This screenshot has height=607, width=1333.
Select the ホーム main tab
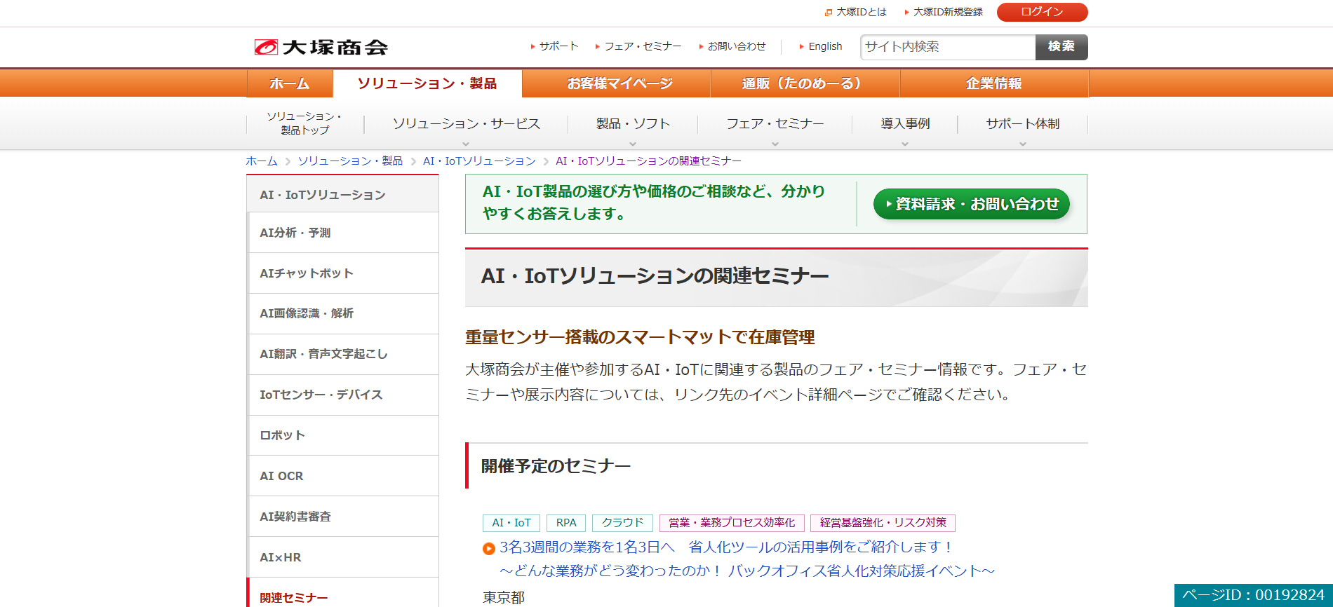click(x=290, y=83)
